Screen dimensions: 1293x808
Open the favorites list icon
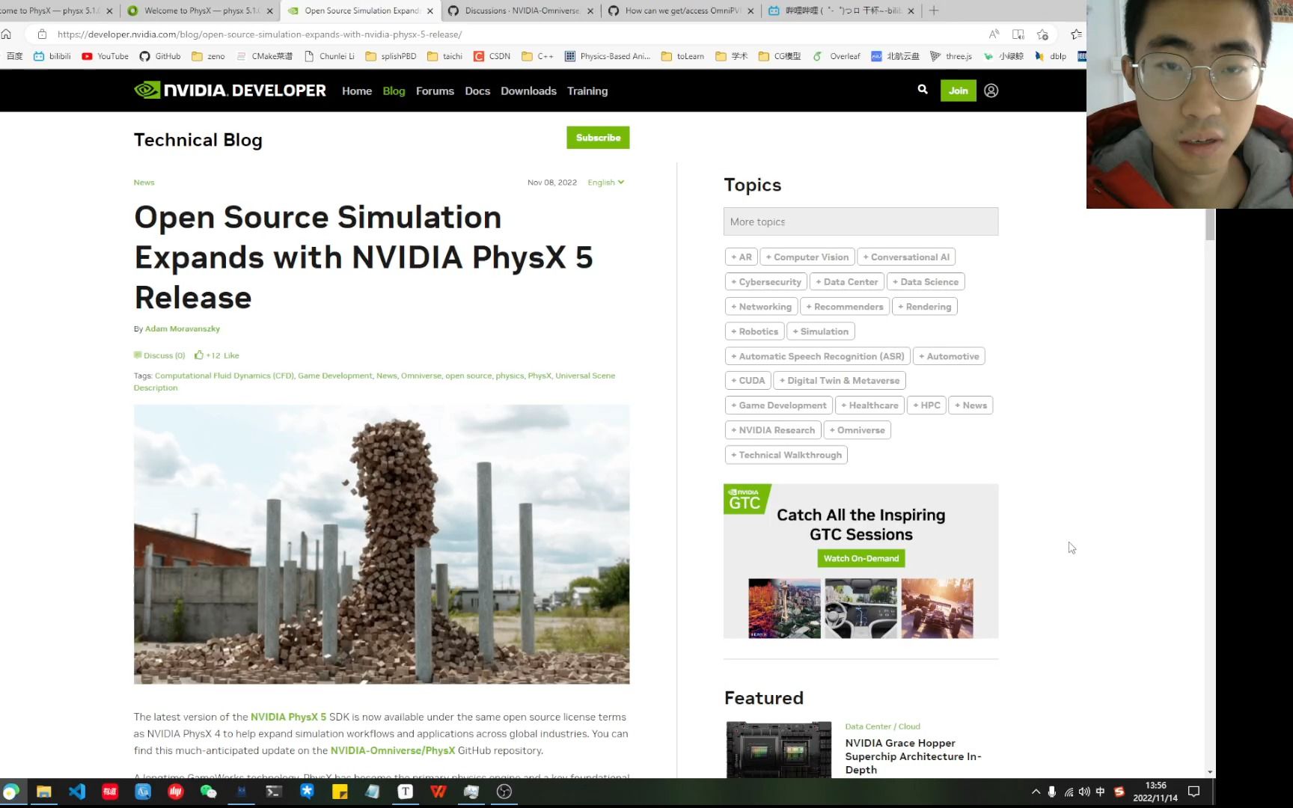coord(1076,34)
